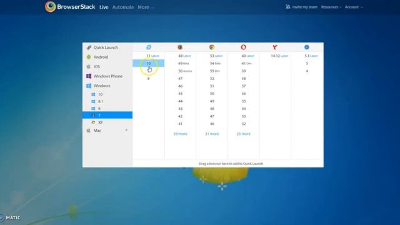
Task: Select Windows Phone in the sidebar
Action: (107, 76)
